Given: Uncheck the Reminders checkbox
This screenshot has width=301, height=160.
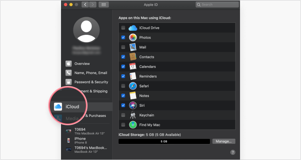Looking at the screenshot, I should pyautogui.click(x=123, y=76).
